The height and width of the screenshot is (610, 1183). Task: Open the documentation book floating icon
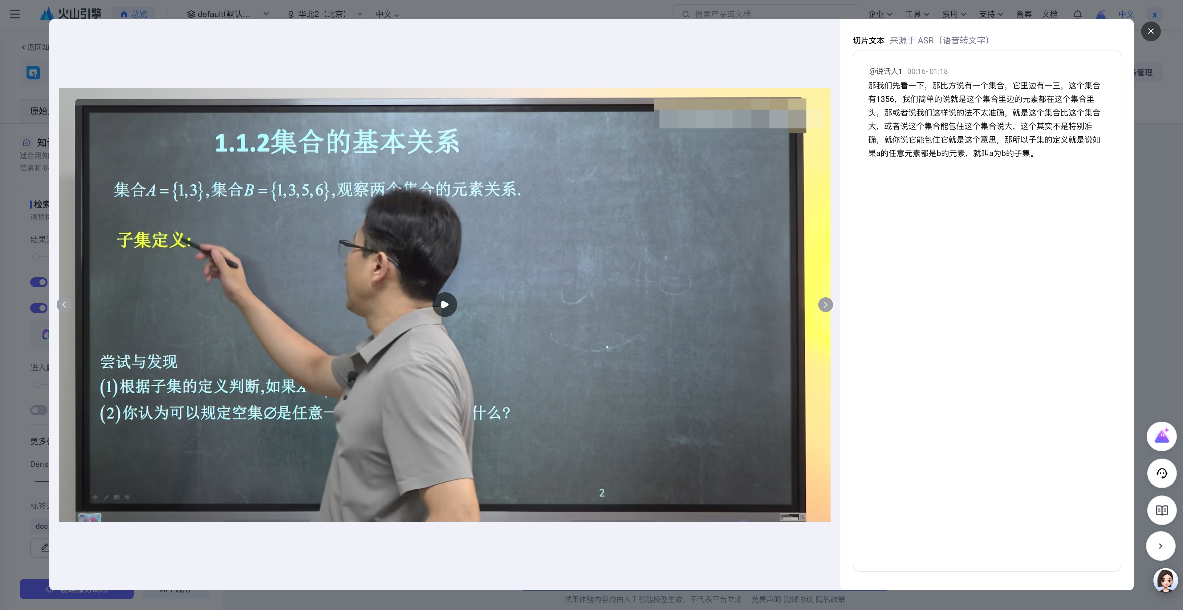(1161, 510)
